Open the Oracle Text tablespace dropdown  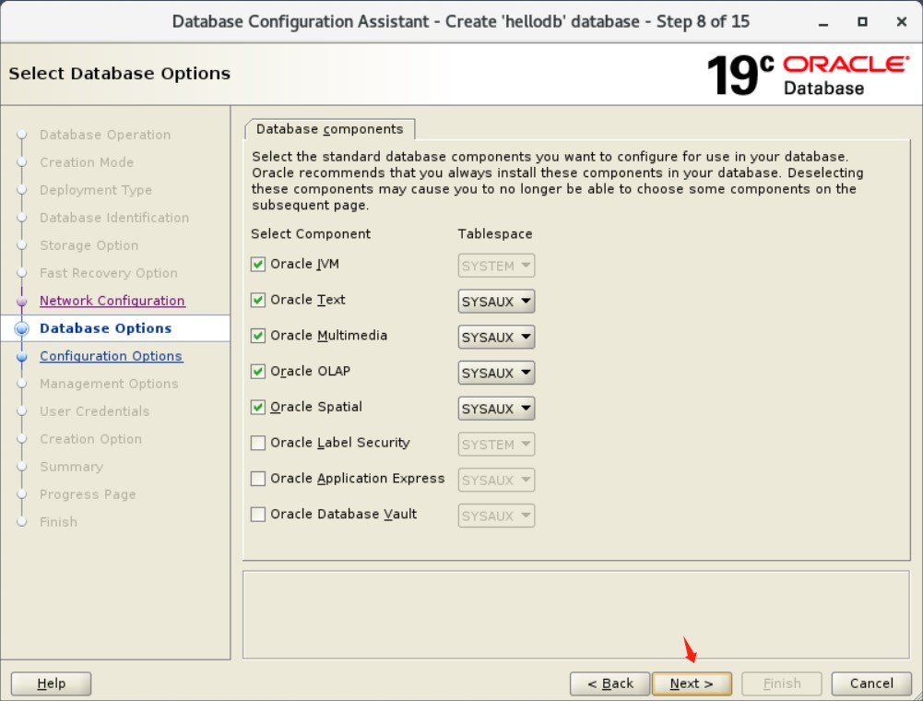pos(496,302)
